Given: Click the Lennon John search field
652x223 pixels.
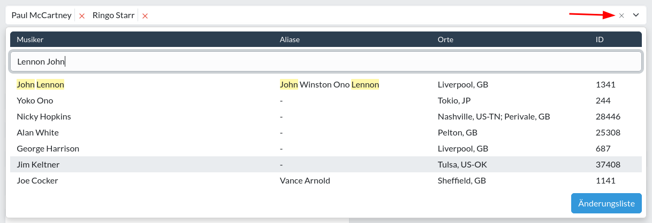Looking at the screenshot, I should 326,61.
